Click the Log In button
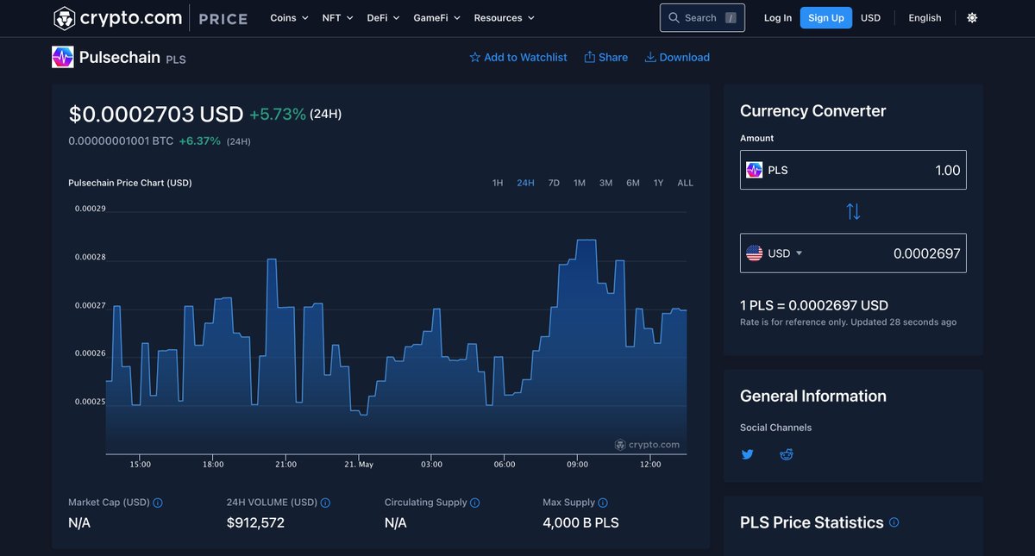This screenshot has width=1035, height=556. pos(778,17)
